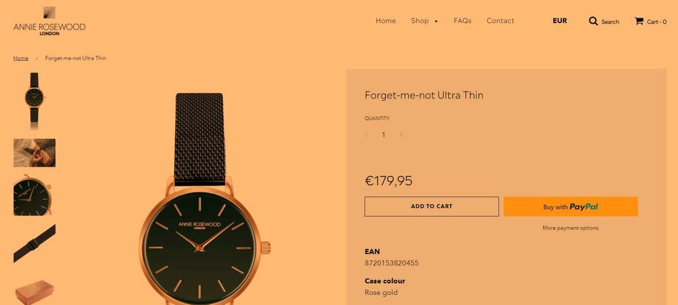Open More payment options link
This screenshot has height=305, width=678.
pos(570,228)
